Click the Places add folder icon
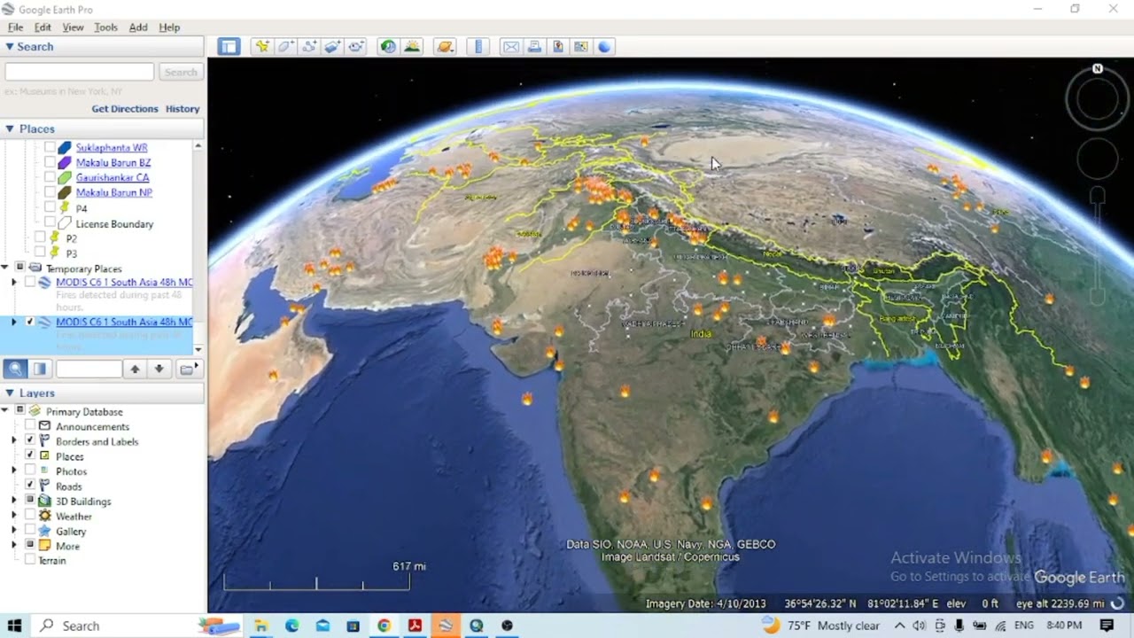Viewport: 1134px width, 638px height. click(x=188, y=369)
